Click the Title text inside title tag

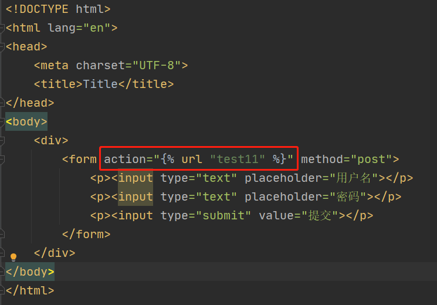pyautogui.click(x=100, y=84)
